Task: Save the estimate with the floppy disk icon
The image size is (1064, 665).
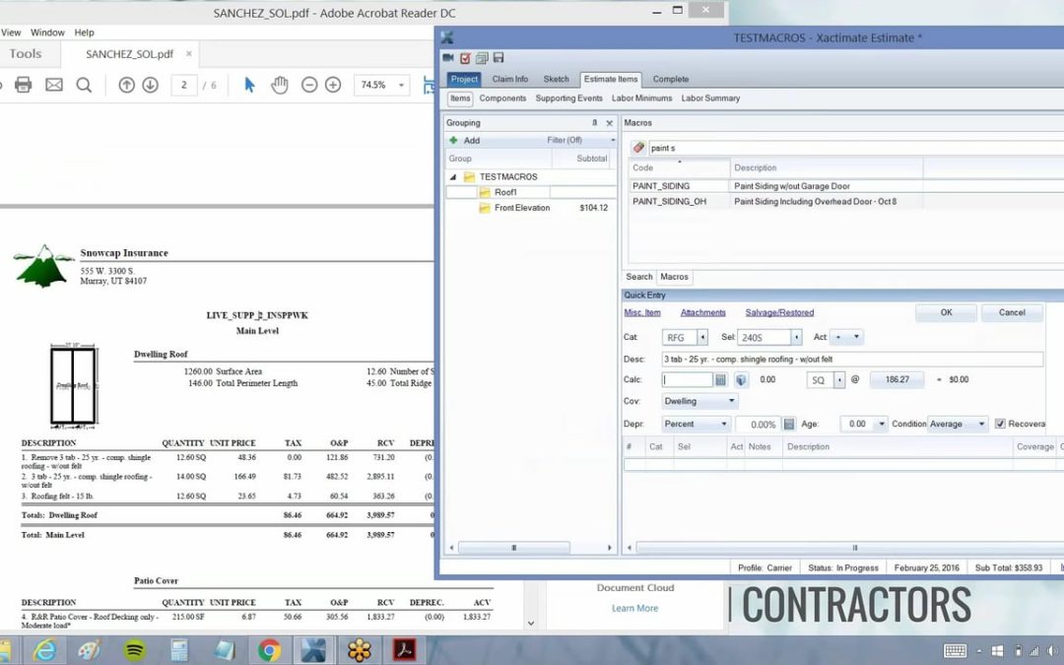Action: (499, 58)
